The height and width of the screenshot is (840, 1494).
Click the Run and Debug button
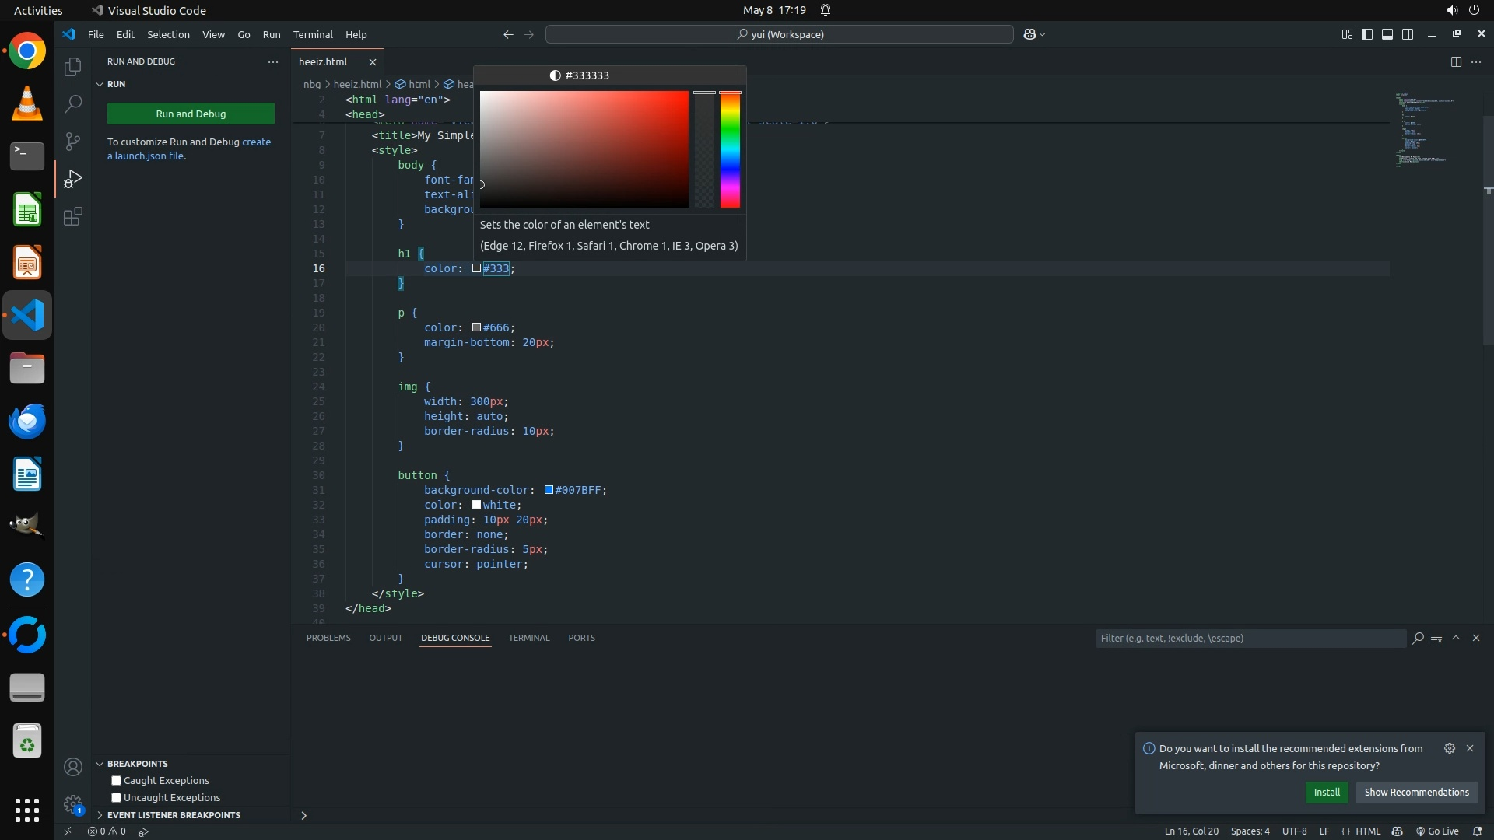tap(191, 114)
